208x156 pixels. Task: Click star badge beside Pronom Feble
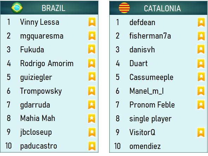click(201, 105)
